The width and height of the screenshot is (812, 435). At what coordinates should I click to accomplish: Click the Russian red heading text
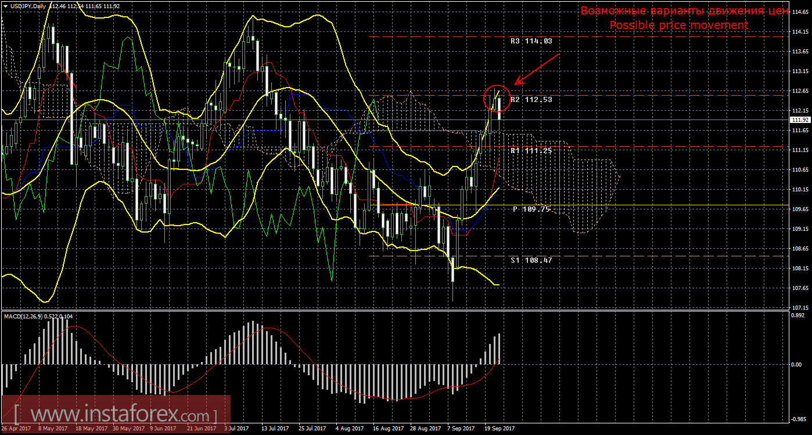point(684,11)
